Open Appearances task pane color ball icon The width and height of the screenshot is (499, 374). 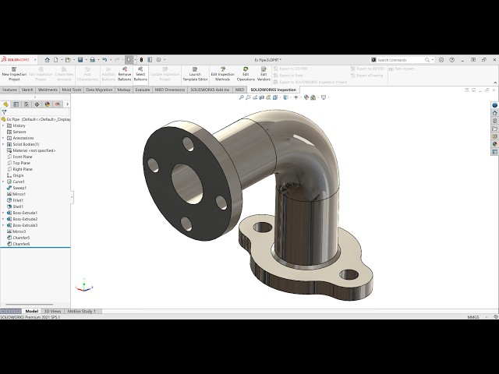click(494, 144)
